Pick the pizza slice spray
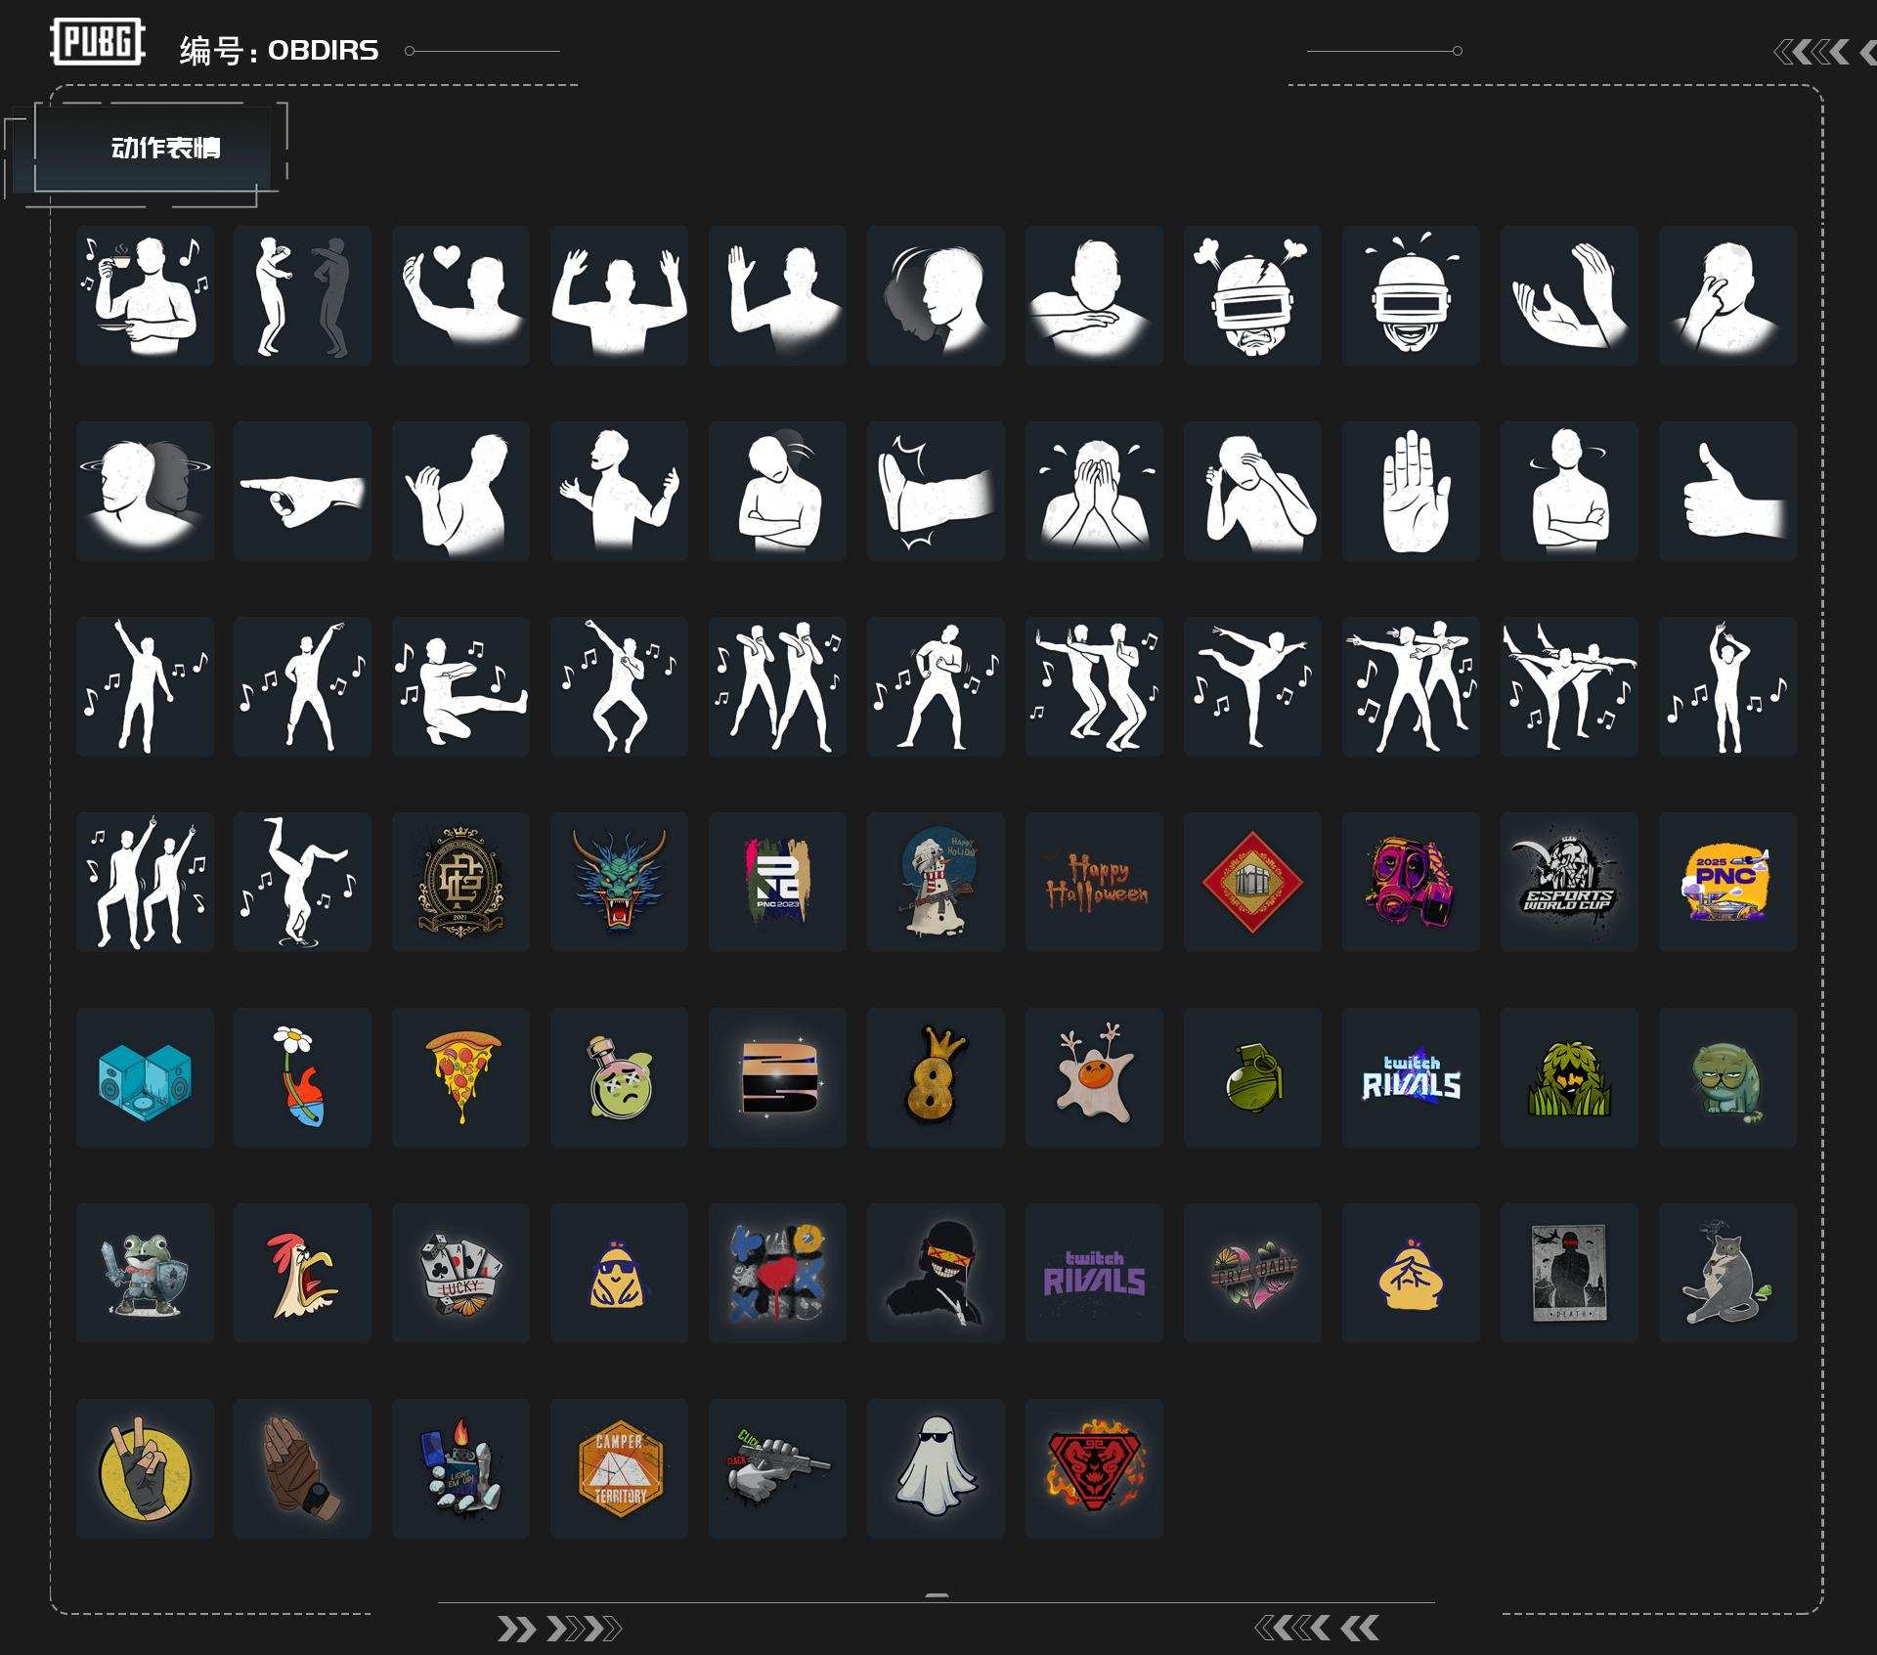The image size is (1877, 1655). point(460,1077)
